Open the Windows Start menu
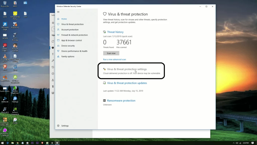The width and height of the screenshot is (257, 145). (3, 143)
